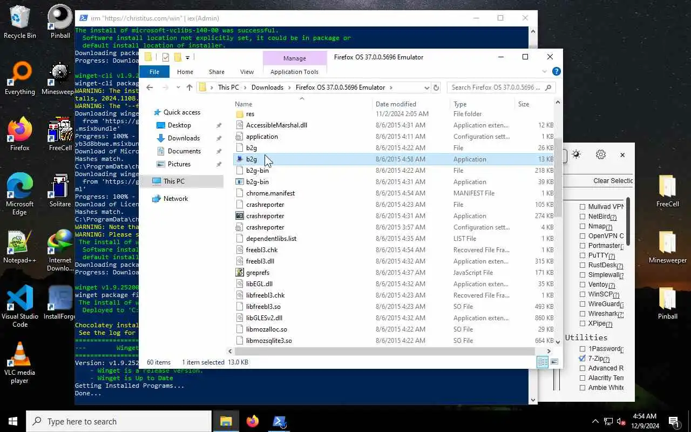
Task: Check the RustDesk checkbox
Action: [582, 265]
